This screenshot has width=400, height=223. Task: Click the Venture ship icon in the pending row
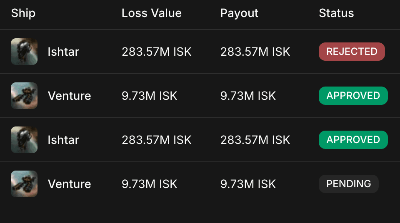coord(24,184)
